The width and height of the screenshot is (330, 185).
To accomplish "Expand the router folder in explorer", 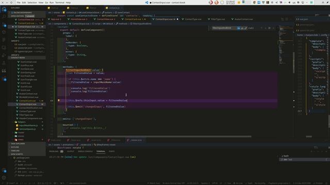I will (27, 133).
